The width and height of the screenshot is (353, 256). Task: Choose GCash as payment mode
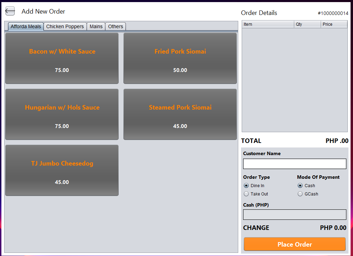click(300, 194)
